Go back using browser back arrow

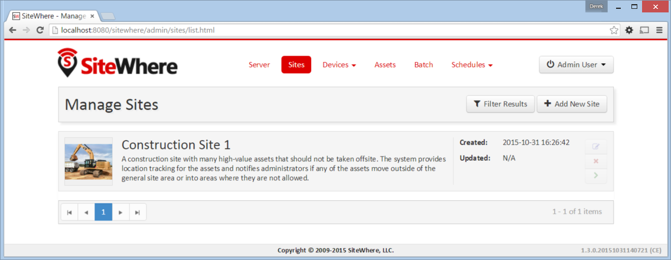[x=13, y=30]
